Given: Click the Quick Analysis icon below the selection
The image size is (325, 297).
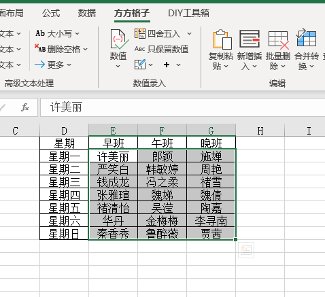Looking at the screenshot, I should 246,250.
